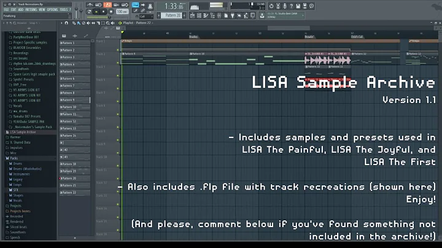Select Pattern 22 in the picker
This screenshot has height=248, width=442.
75,193
